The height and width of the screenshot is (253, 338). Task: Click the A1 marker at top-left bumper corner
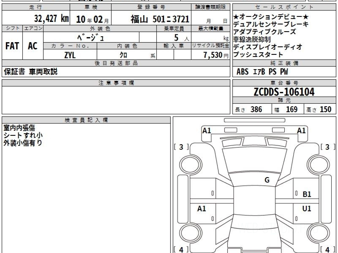pos(207,130)
